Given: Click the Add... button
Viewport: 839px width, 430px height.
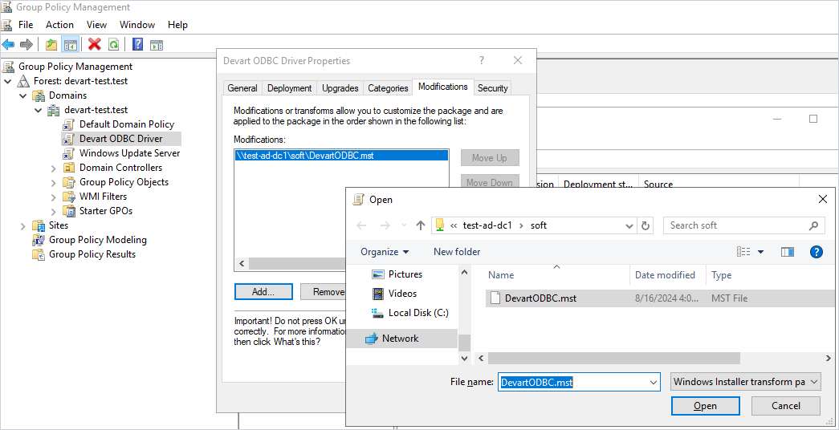Looking at the screenshot, I should (263, 291).
